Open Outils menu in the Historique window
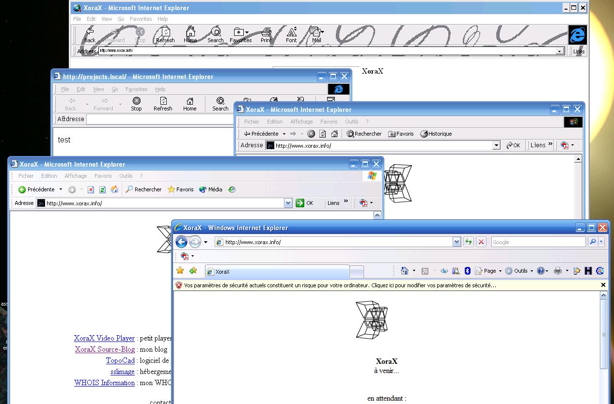The height and width of the screenshot is (404, 614). pyautogui.click(x=352, y=122)
